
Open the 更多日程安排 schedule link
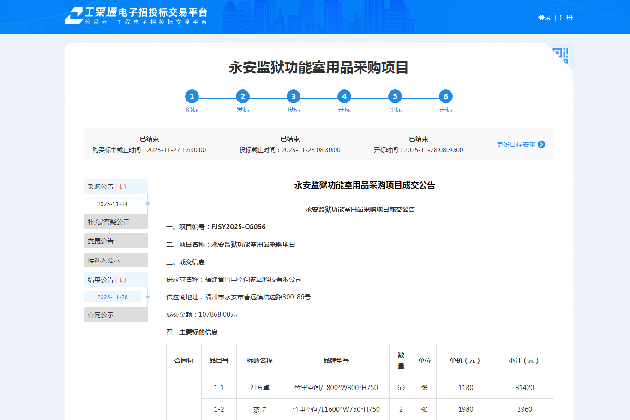tap(516, 144)
